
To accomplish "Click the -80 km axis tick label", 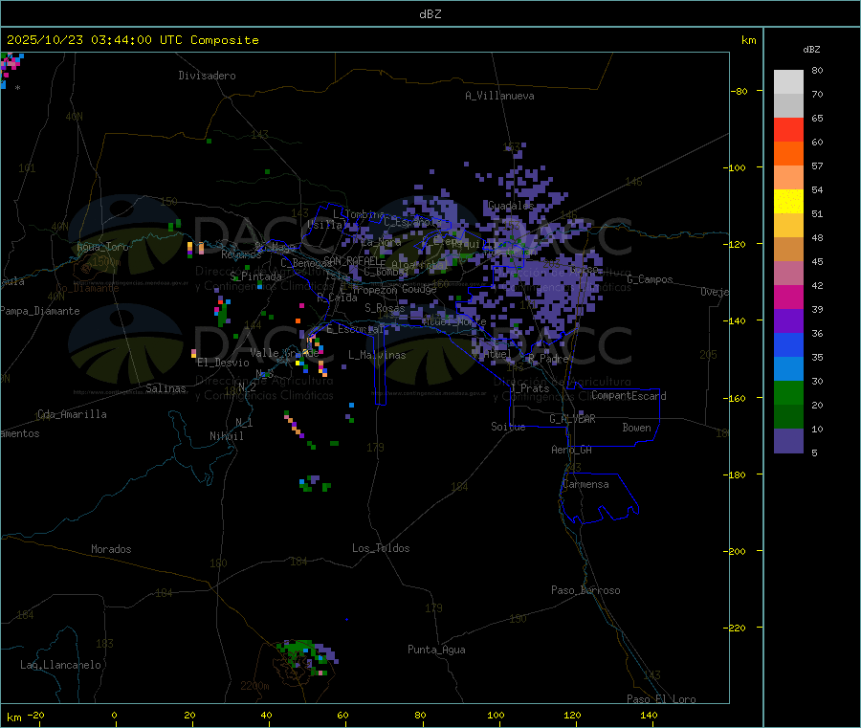I will tap(740, 91).
